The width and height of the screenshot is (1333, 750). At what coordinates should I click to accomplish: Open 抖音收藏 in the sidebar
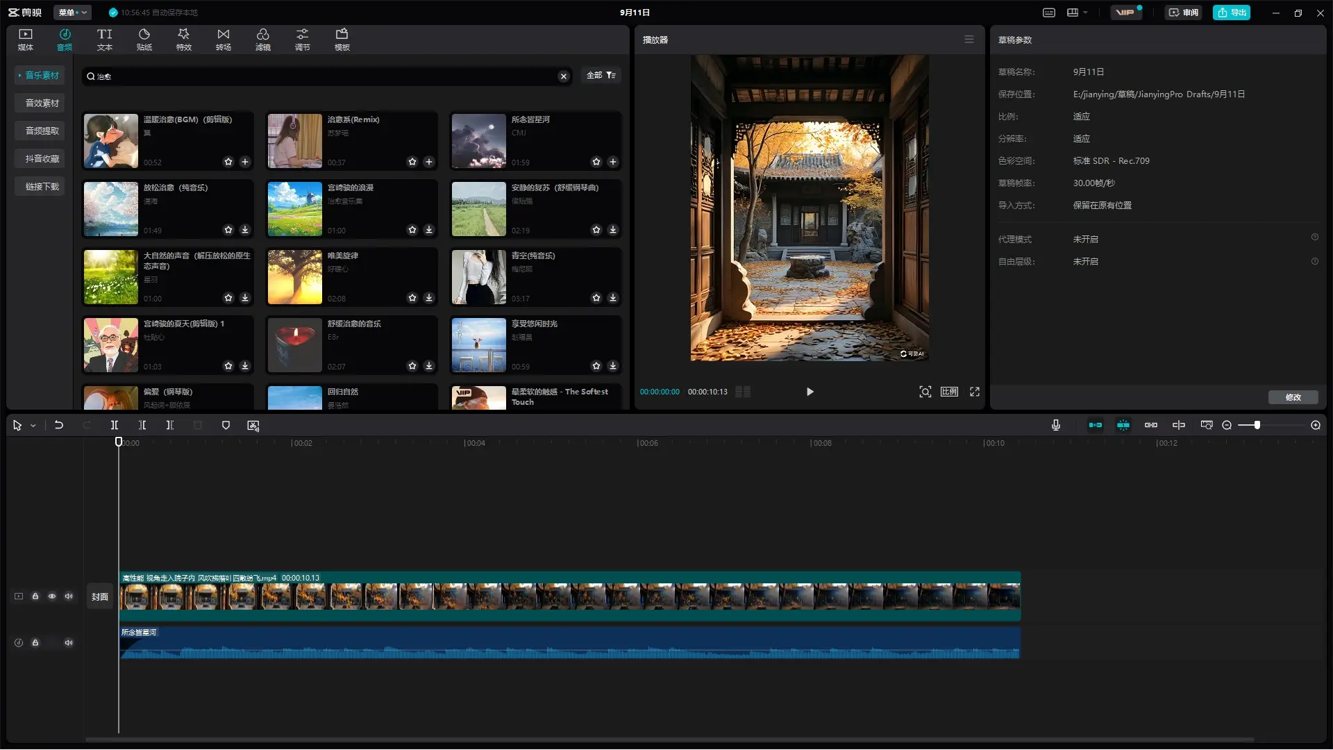tap(40, 158)
